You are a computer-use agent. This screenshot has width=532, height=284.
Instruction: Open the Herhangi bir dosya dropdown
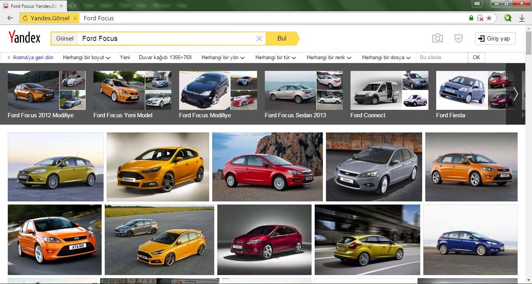point(386,57)
